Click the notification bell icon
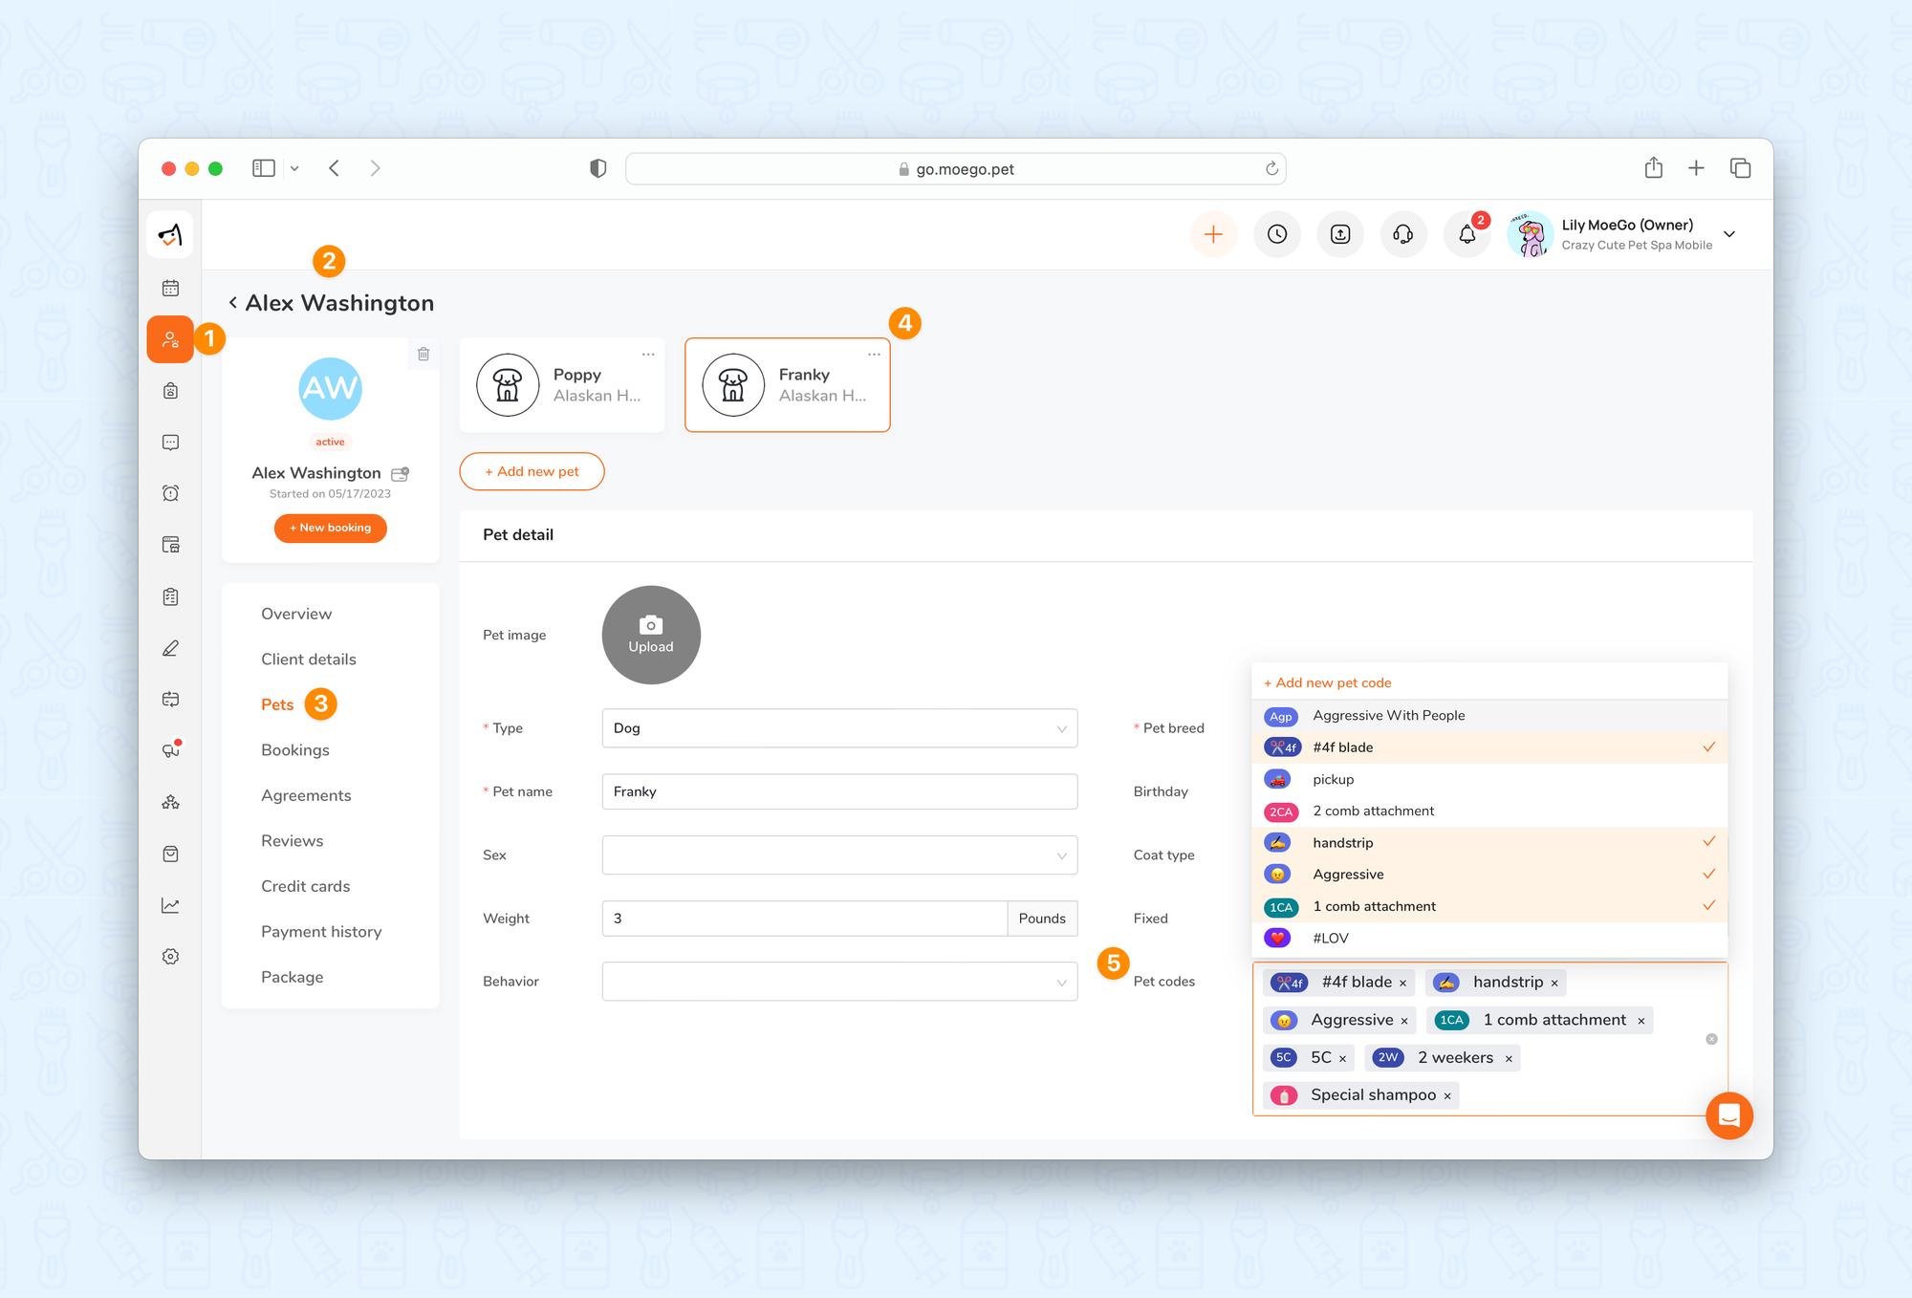 (1467, 234)
